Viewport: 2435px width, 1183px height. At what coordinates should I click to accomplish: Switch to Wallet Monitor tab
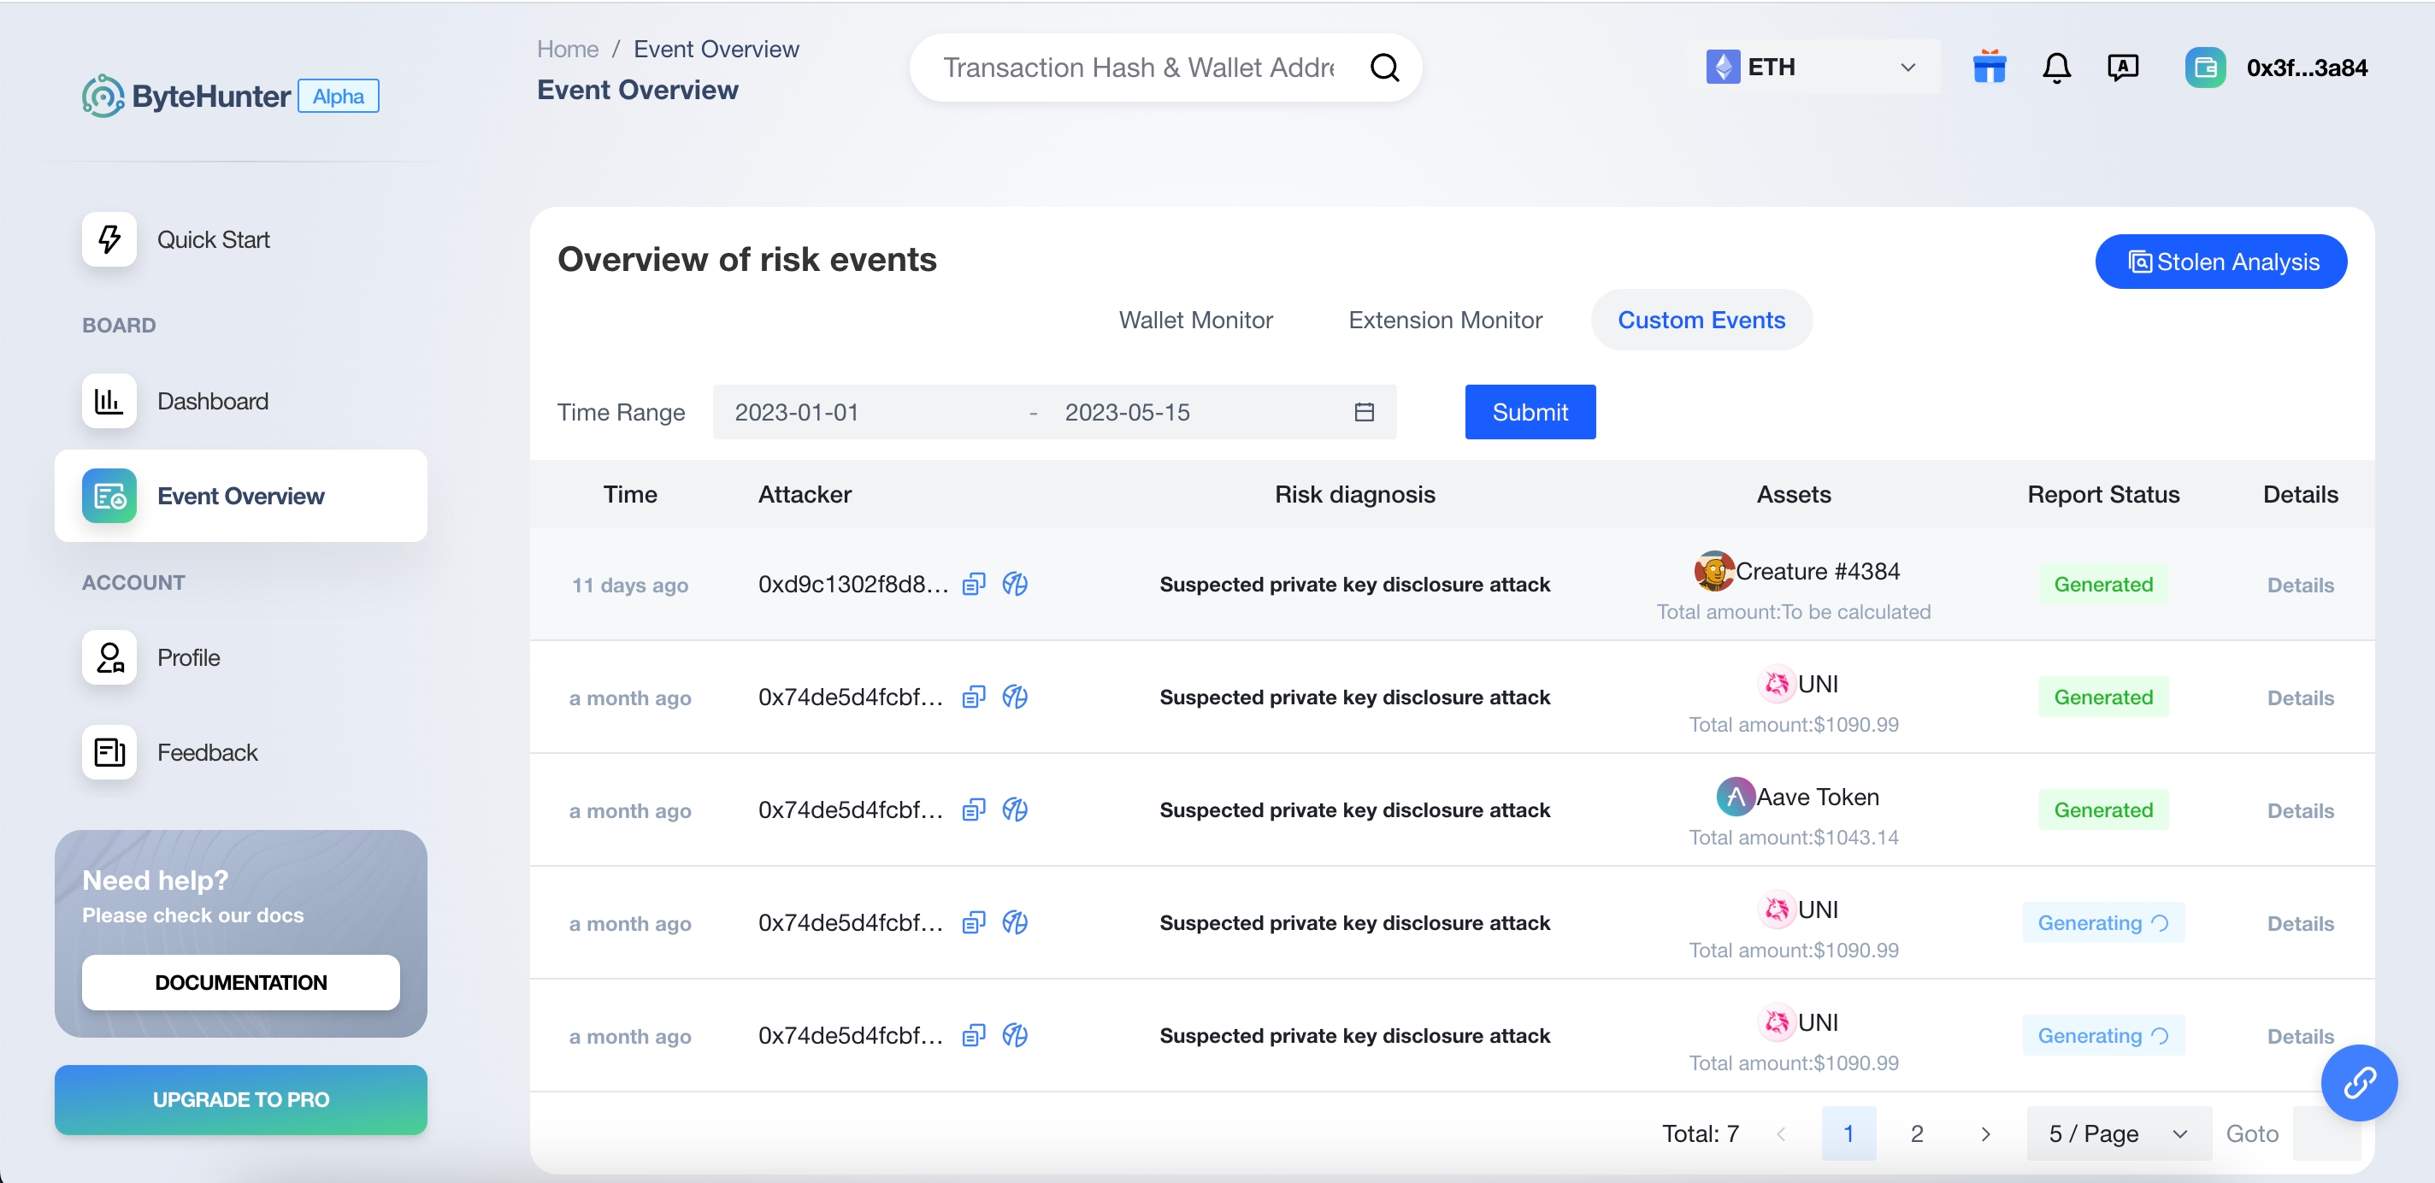coord(1194,321)
